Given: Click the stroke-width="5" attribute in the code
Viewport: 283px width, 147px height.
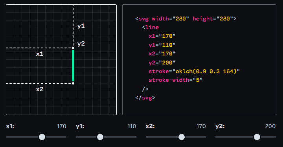Looking at the screenshot, I should click(175, 80).
